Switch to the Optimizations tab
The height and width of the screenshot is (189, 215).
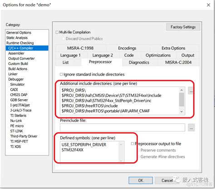pos(158,55)
